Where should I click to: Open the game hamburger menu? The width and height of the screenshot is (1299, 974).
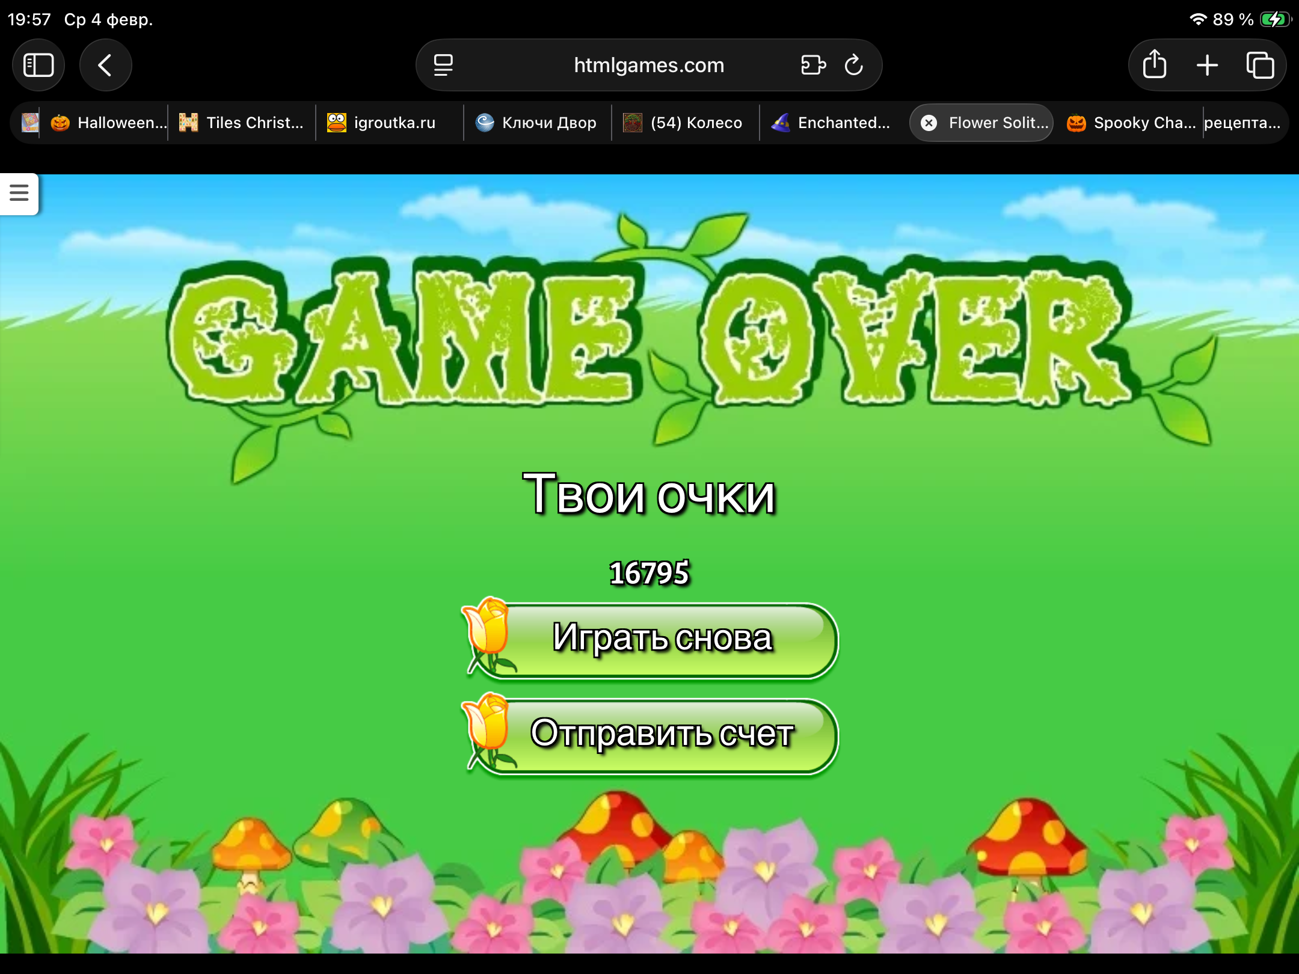tap(19, 193)
